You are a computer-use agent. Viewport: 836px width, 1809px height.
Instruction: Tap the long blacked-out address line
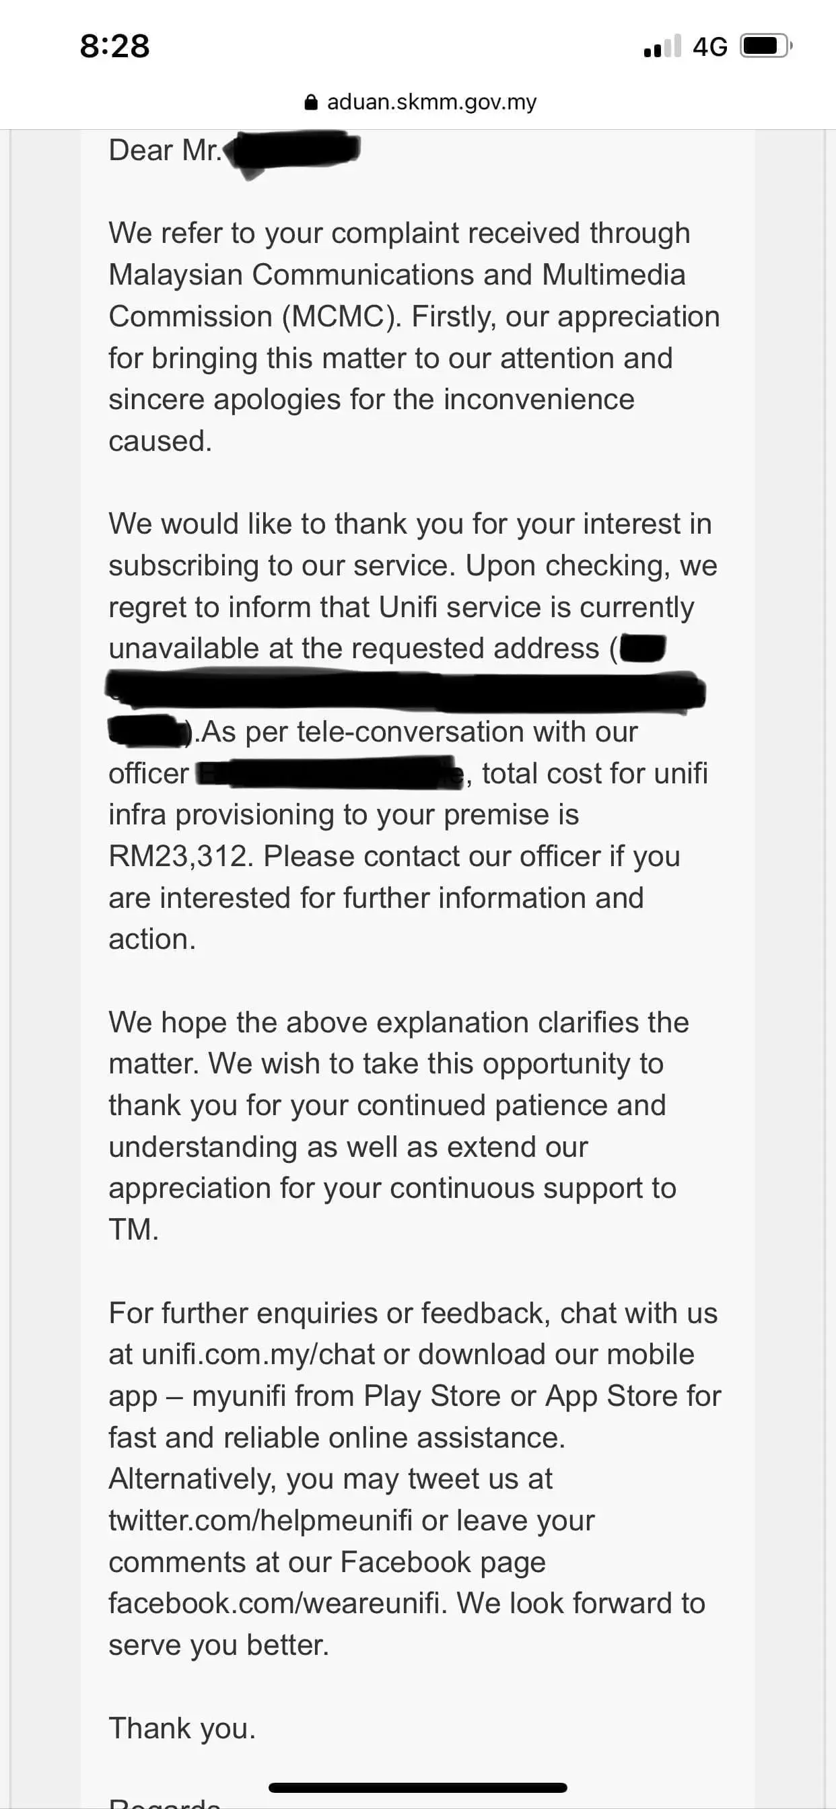(x=406, y=690)
